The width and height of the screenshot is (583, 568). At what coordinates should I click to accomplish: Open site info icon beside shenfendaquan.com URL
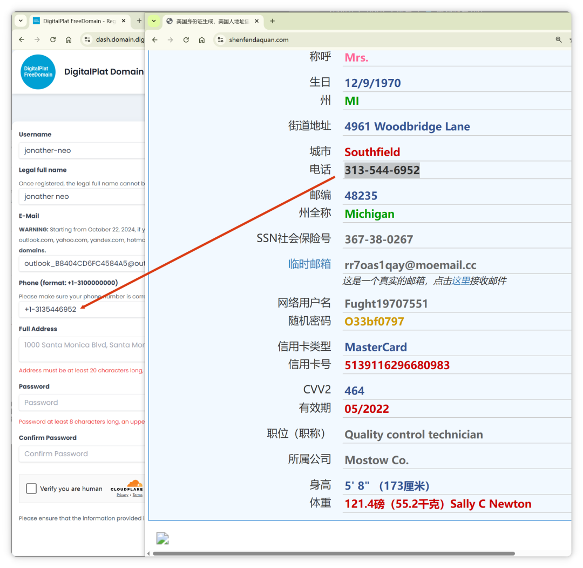point(220,39)
